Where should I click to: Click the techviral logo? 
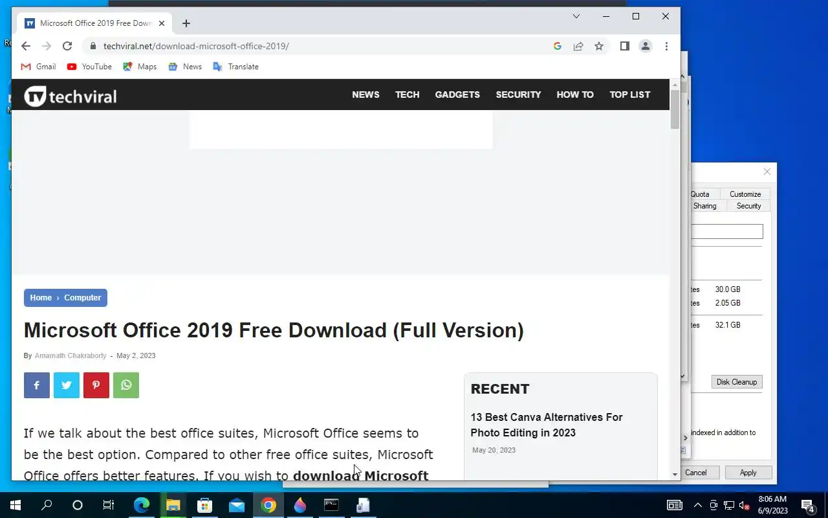pos(71,96)
